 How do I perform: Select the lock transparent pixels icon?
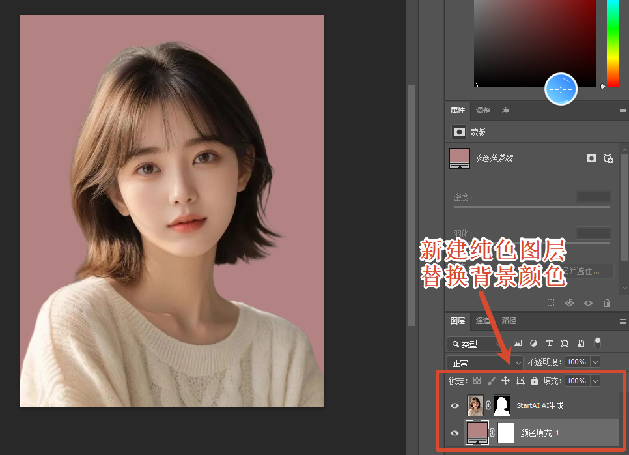click(x=477, y=380)
